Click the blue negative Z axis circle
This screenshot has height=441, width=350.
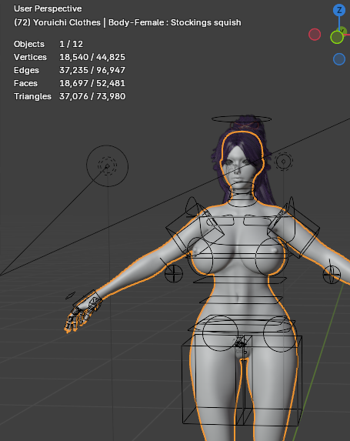tap(339, 59)
